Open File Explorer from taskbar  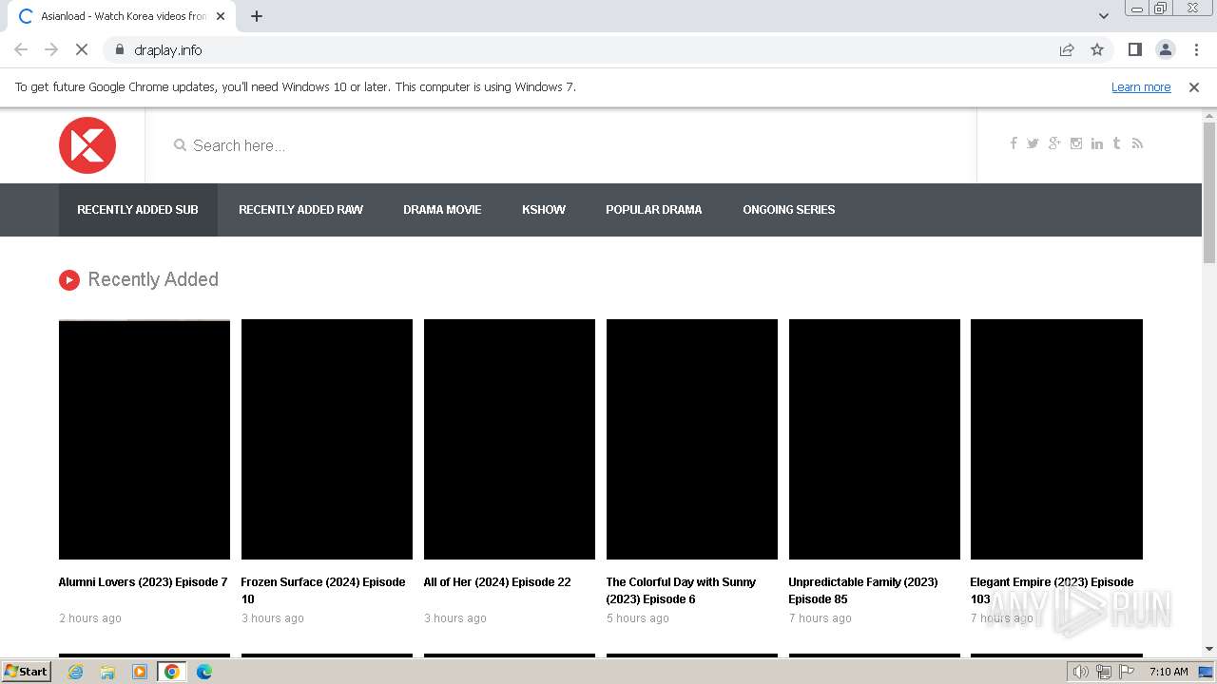click(x=107, y=672)
